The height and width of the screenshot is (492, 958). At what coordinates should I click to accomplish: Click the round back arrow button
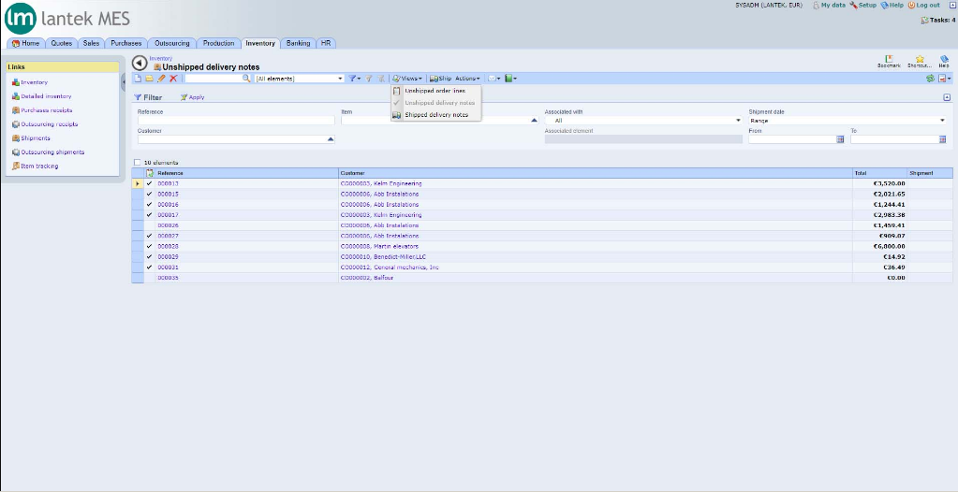140,63
